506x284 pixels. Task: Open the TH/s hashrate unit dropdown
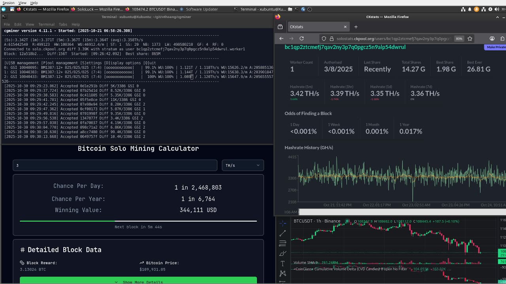(x=242, y=165)
